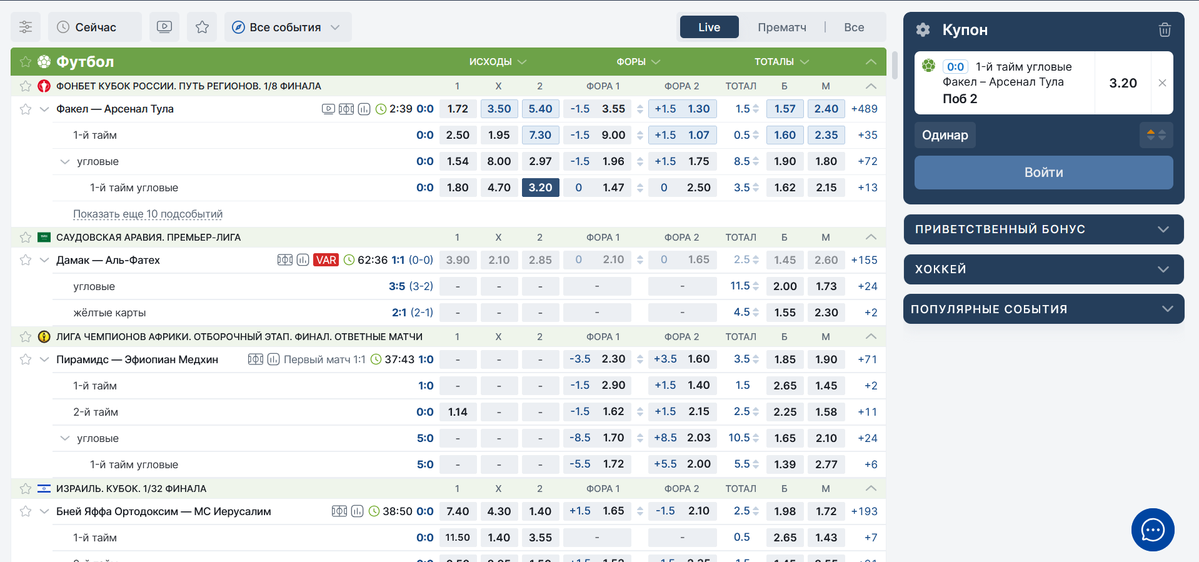The width and height of the screenshot is (1199, 562).
Task: Adjust total 8.5 stepper in угловые row
Action: pos(756,161)
